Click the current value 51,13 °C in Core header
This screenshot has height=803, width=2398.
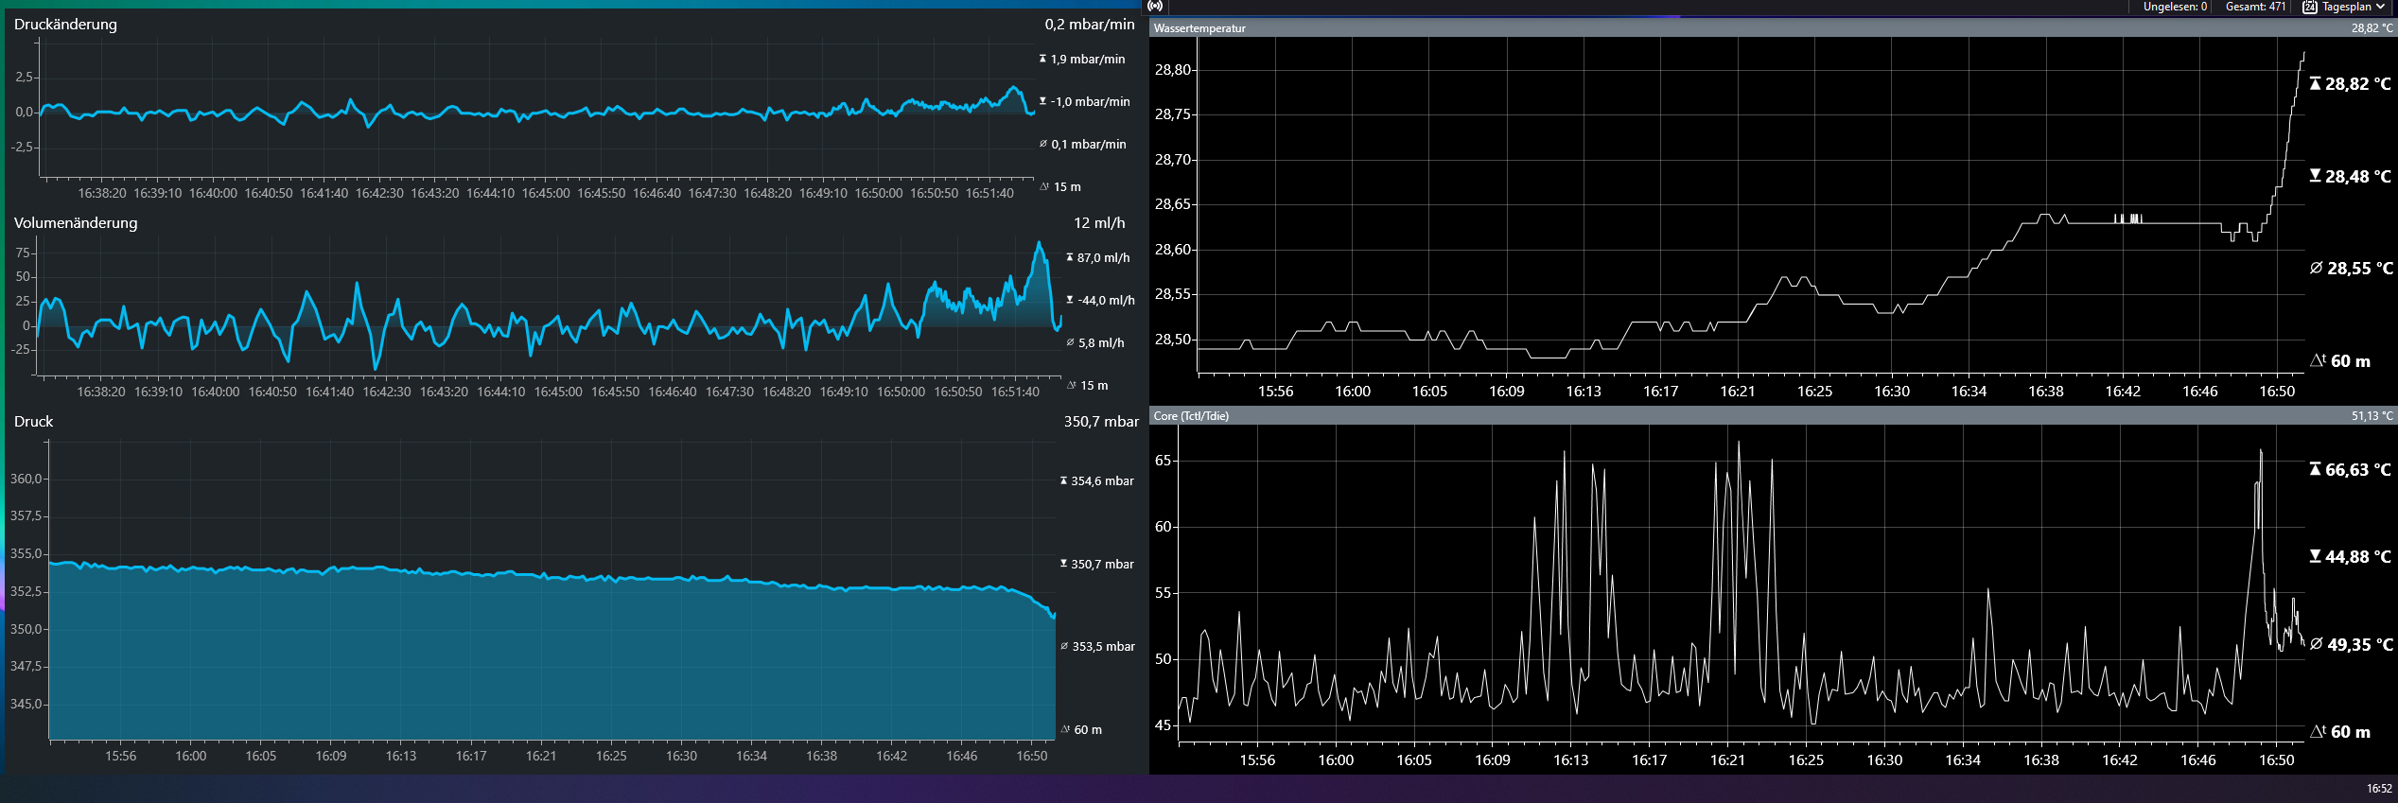coord(2372,416)
